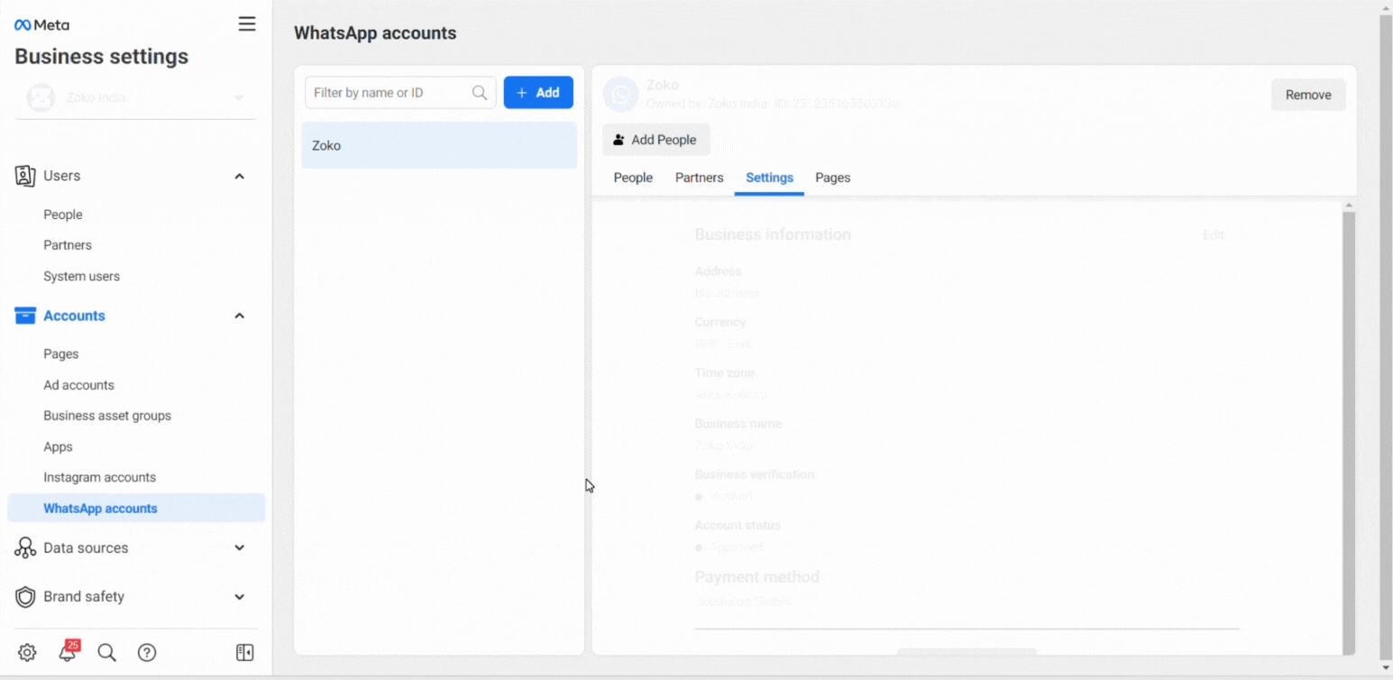Expand the Data sources section
Screen dimensions: 1393x680
point(239,547)
